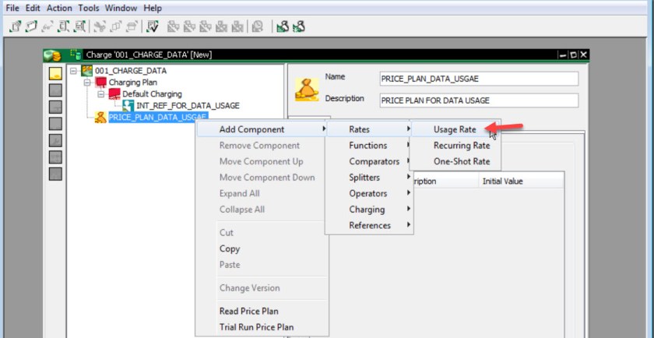Choose Add Component in the context menu

coord(262,129)
